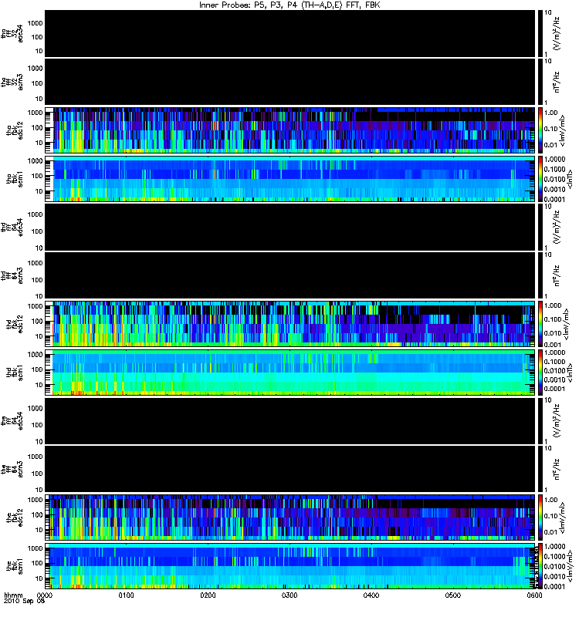Select the the fff 64 edc34 black panel
The height and width of the screenshot is (617, 579).
[x=290, y=421]
